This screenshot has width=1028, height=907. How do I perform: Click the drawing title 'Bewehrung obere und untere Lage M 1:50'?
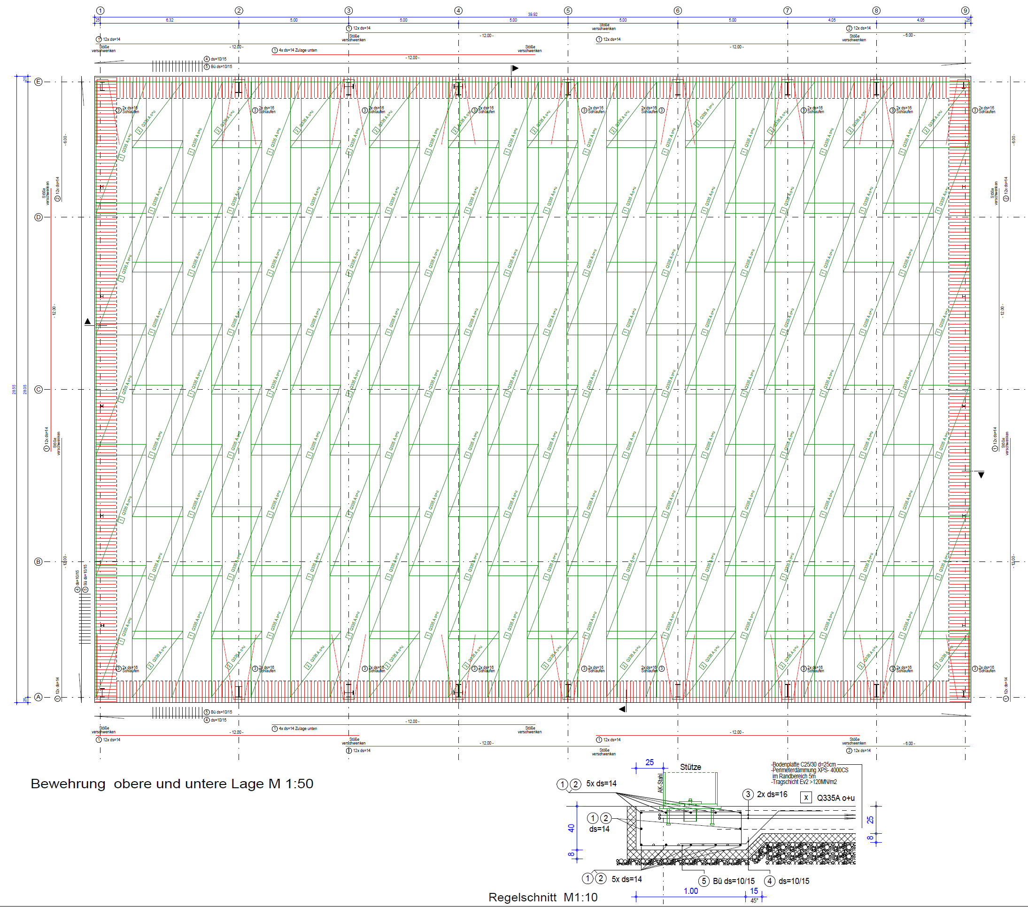click(171, 784)
